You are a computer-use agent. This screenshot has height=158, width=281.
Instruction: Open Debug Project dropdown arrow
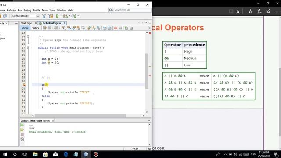69,16
